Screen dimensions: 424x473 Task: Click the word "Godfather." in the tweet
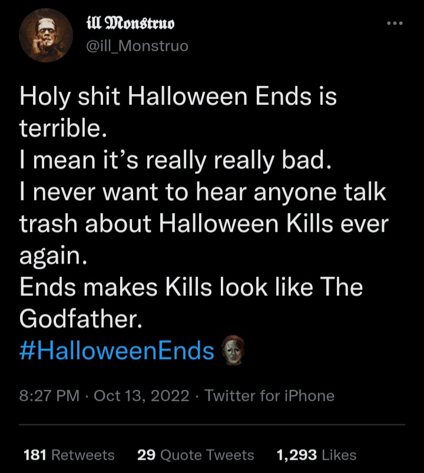pyautogui.click(x=81, y=319)
